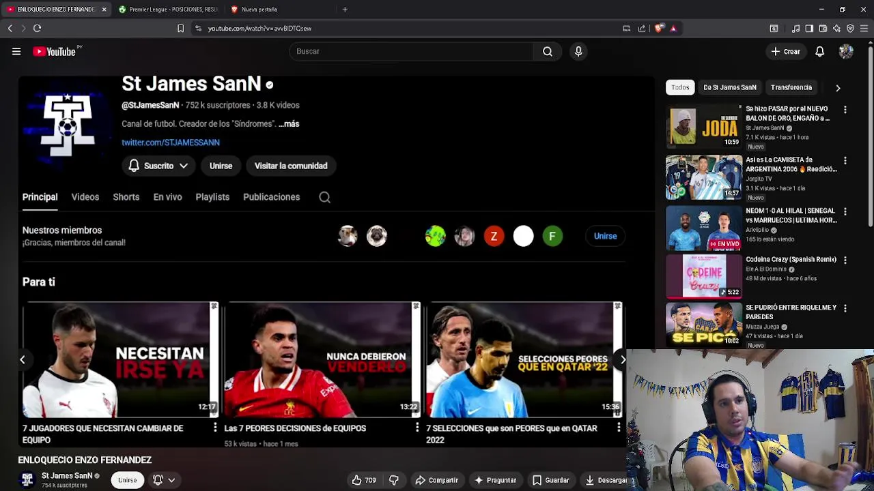The height and width of the screenshot is (491, 874).
Task: Open the twitter.com/STJAMESSANN link
Action: click(171, 143)
